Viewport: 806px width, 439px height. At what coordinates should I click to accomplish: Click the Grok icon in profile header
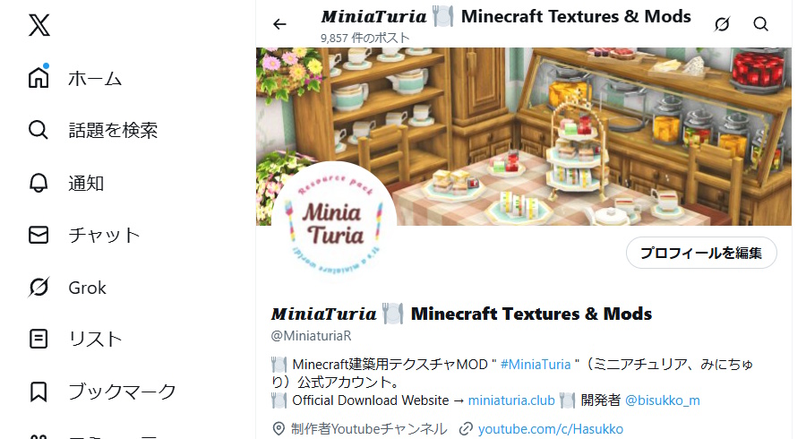[722, 24]
